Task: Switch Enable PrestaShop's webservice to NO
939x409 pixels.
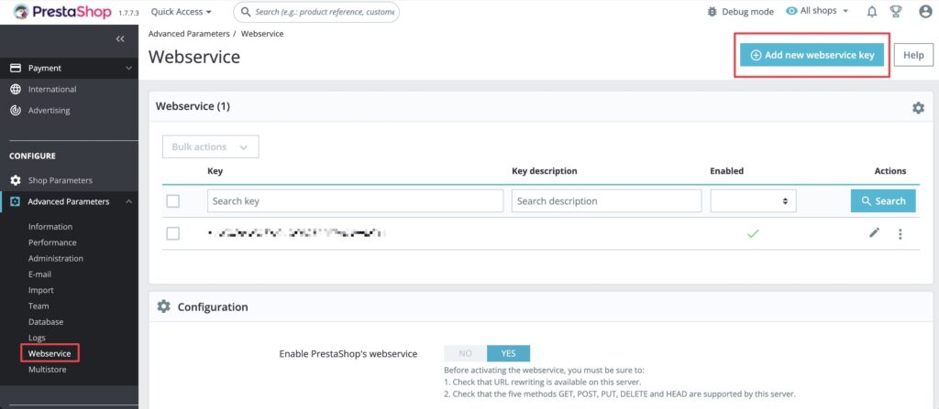Action: [465, 353]
